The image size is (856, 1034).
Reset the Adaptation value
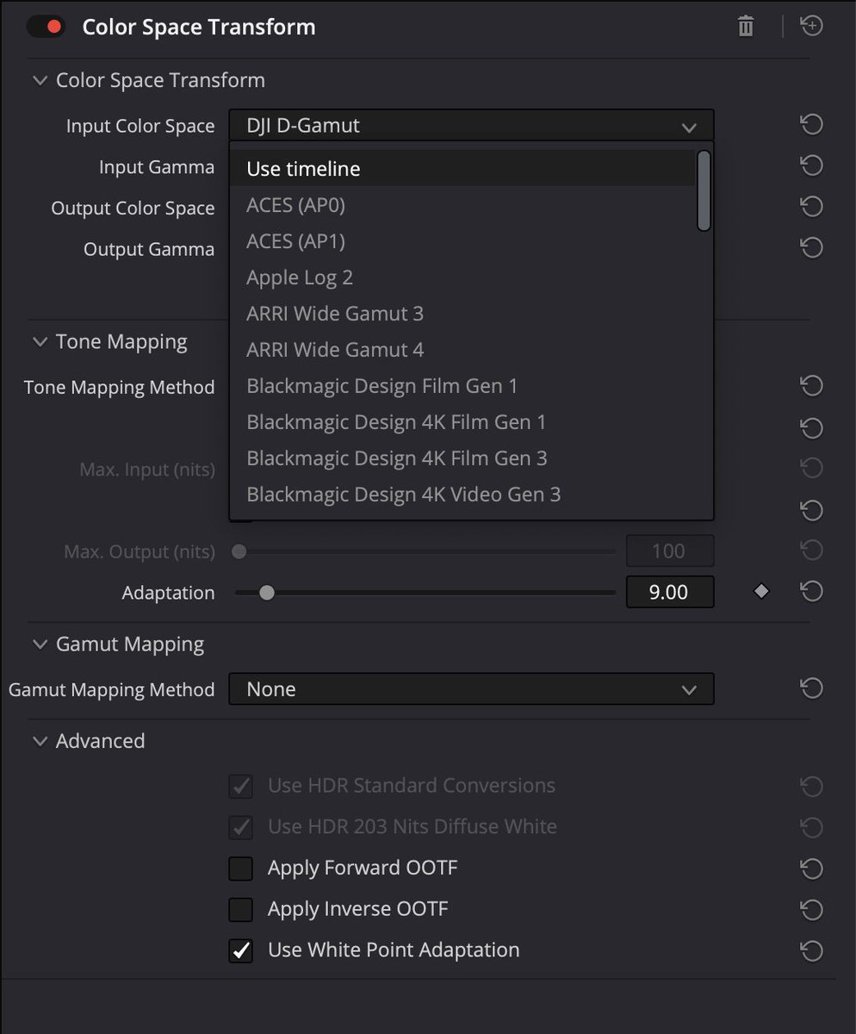pos(811,592)
